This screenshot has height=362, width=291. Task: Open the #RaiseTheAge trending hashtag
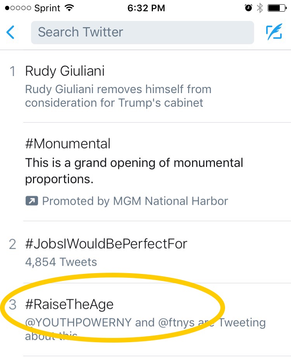coord(69,304)
